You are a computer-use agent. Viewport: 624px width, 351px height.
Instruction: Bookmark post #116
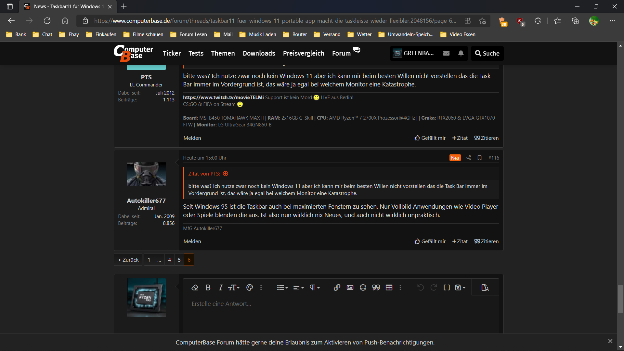click(x=479, y=158)
